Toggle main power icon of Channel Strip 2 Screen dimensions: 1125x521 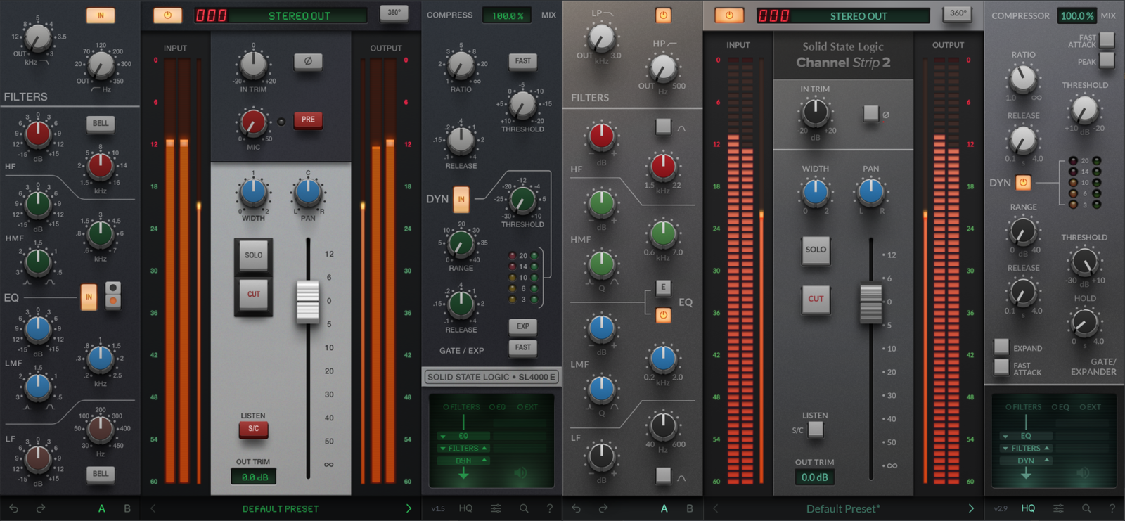coord(729,15)
